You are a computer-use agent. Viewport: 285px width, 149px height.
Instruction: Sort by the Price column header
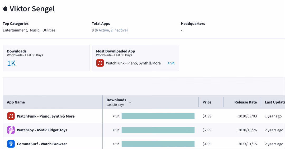tap(207, 102)
